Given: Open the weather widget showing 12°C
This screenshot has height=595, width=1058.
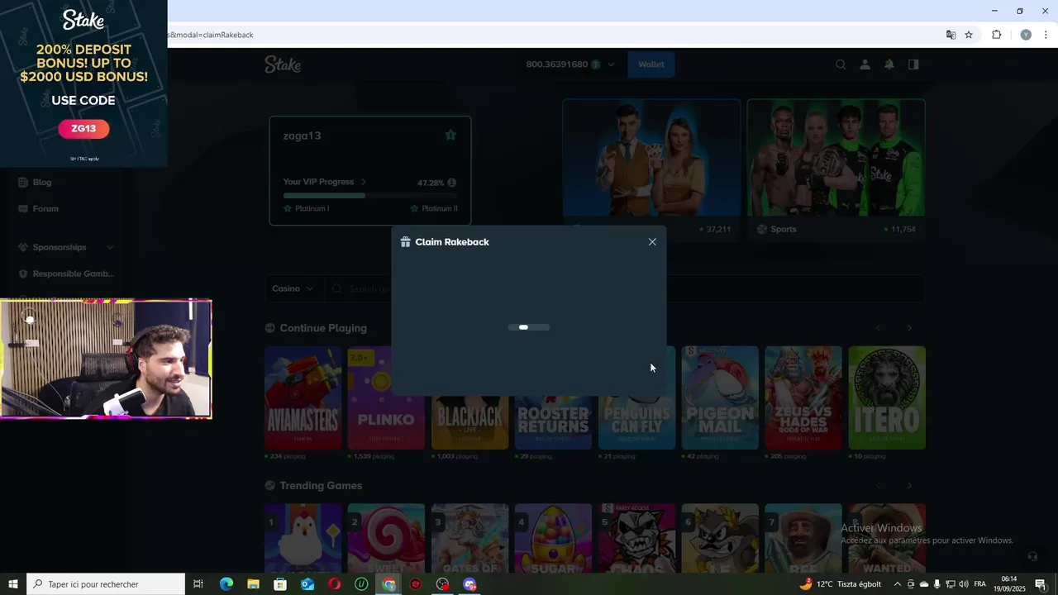Looking at the screenshot, I should point(841,584).
